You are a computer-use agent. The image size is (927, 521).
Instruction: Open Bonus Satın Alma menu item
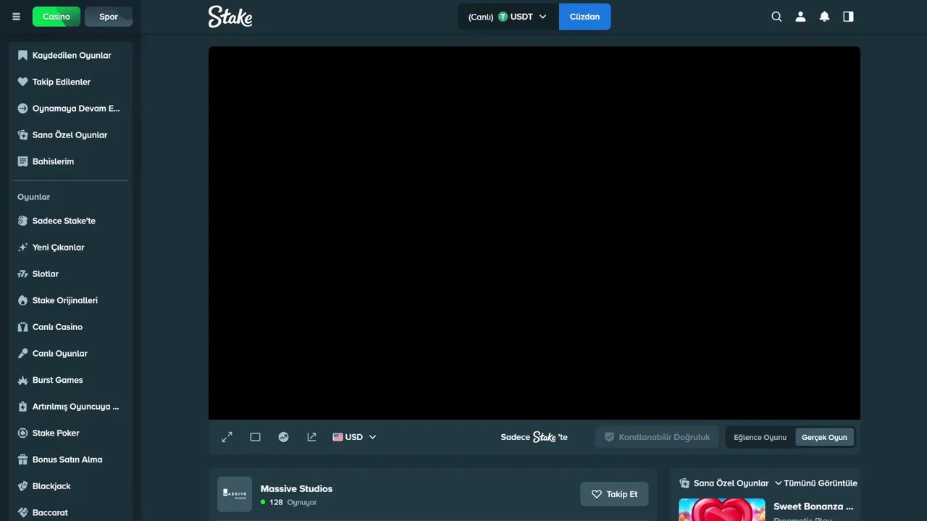pyautogui.click(x=71, y=459)
